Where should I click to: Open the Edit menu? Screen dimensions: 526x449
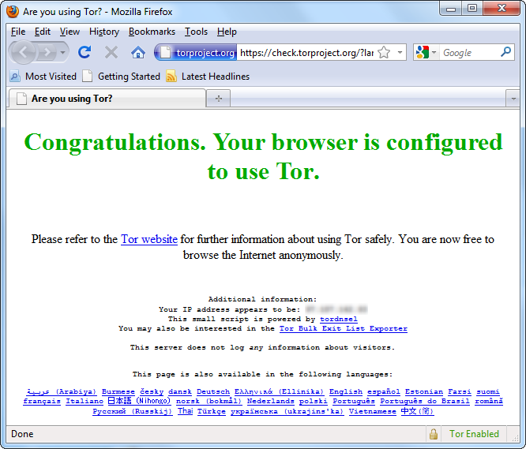tap(43, 32)
